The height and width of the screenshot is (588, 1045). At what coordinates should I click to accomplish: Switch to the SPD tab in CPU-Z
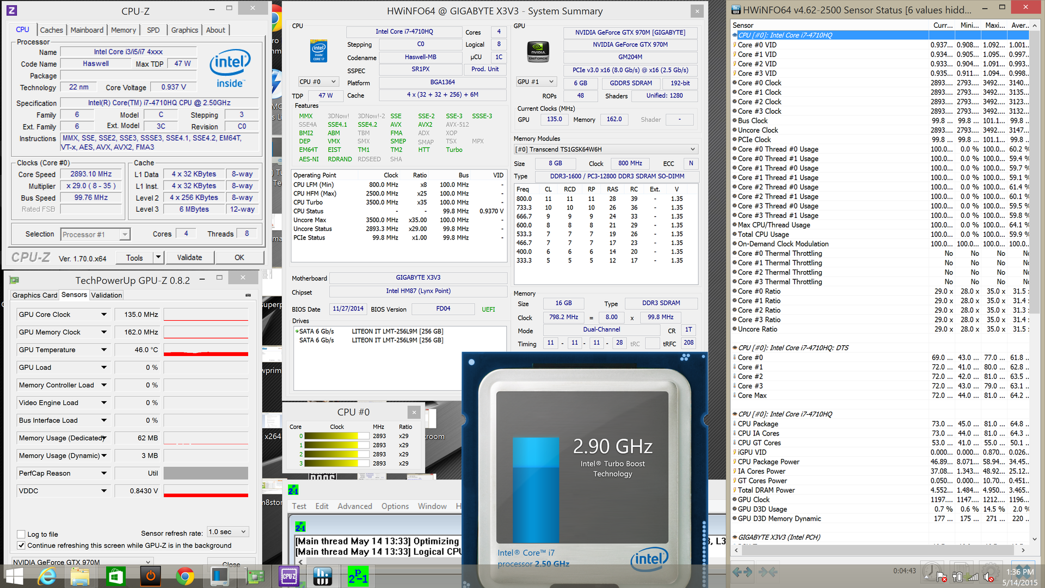point(153,30)
